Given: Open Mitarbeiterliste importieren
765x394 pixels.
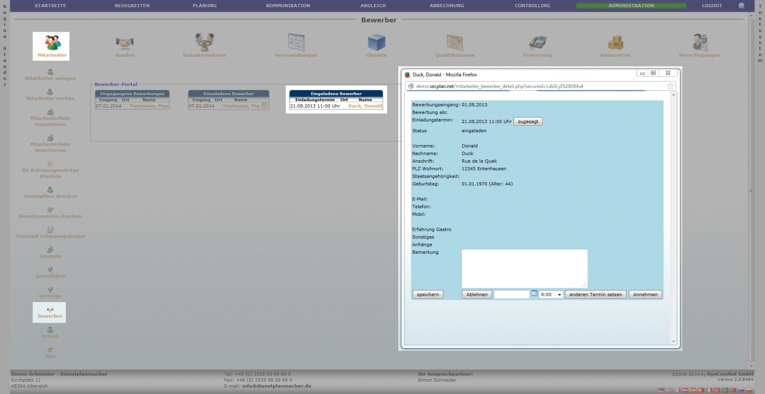Looking at the screenshot, I should tap(50, 121).
